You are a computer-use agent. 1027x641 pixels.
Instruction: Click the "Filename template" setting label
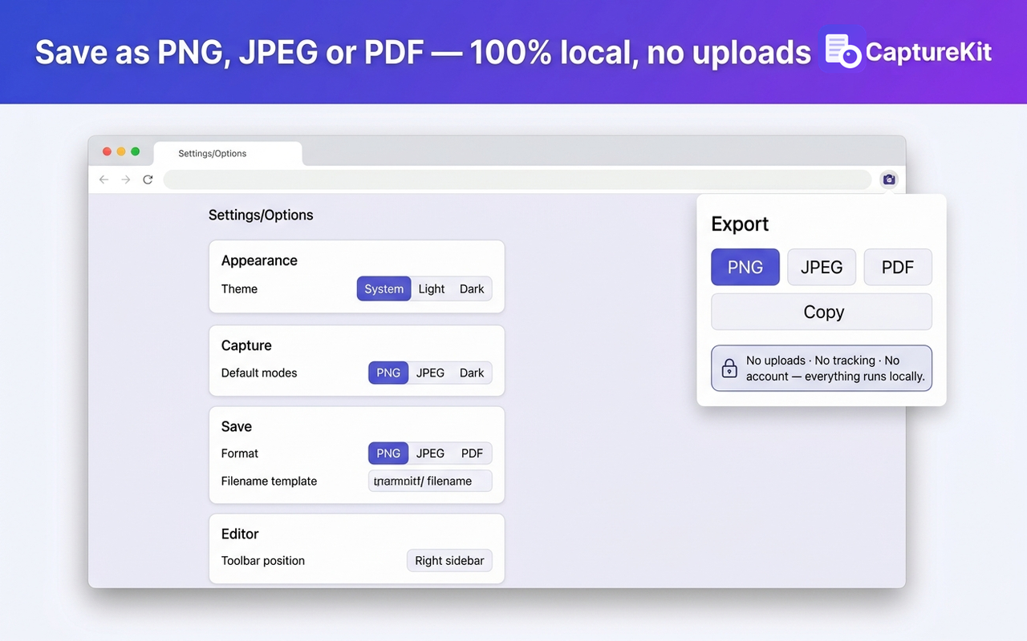coord(269,481)
